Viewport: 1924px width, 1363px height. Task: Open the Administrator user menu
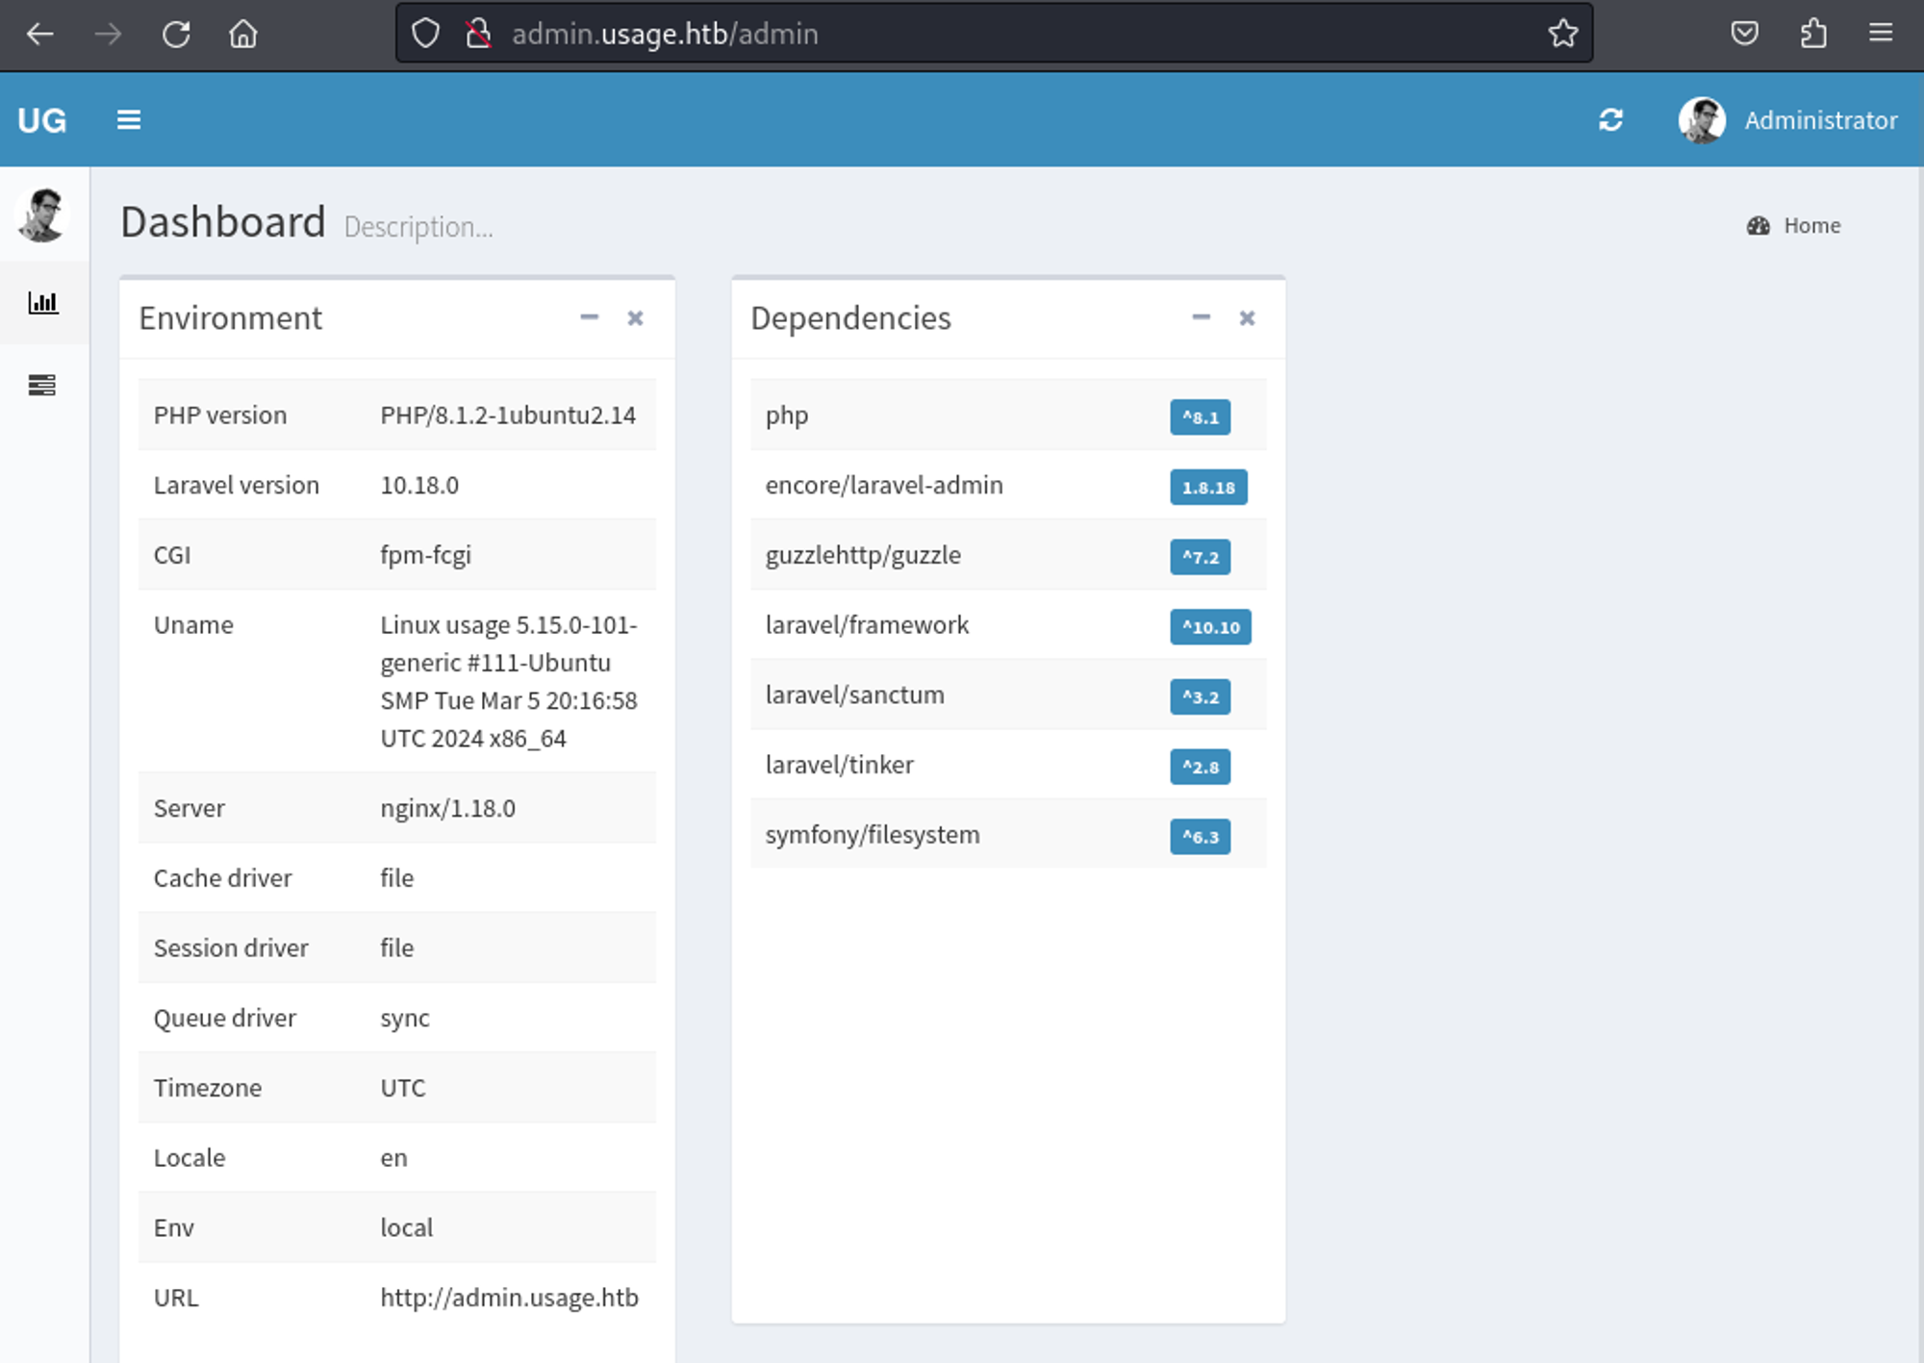[x=1787, y=120]
